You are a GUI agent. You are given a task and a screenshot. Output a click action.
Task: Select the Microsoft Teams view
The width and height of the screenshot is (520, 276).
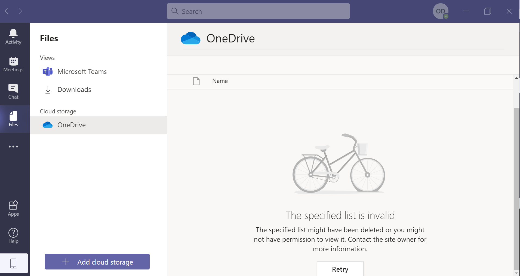pyautogui.click(x=99, y=72)
